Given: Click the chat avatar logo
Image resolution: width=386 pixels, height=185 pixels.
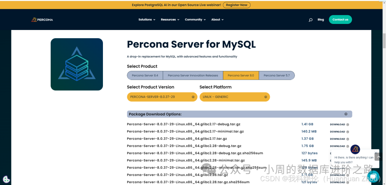Looking at the screenshot, I should 355,149.
